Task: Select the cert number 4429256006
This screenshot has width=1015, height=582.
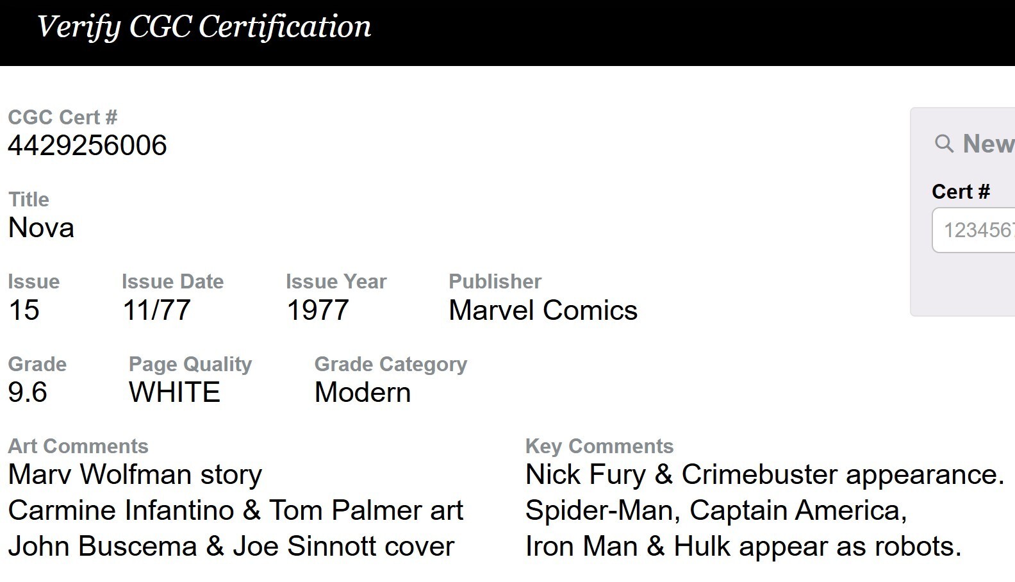Action: click(x=87, y=145)
